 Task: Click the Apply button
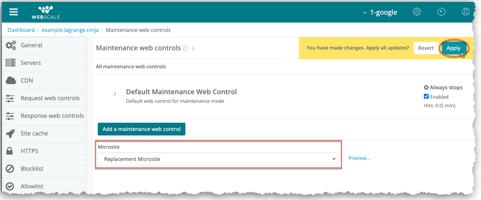point(454,48)
